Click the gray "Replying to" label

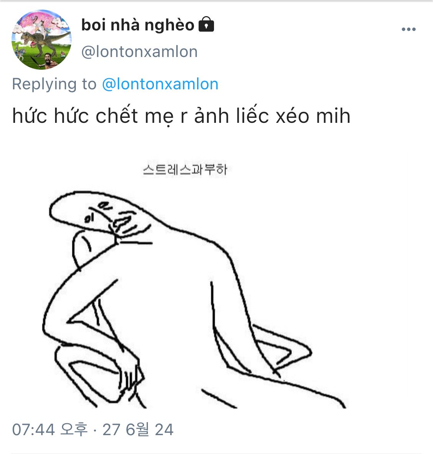[x=54, y=84]
